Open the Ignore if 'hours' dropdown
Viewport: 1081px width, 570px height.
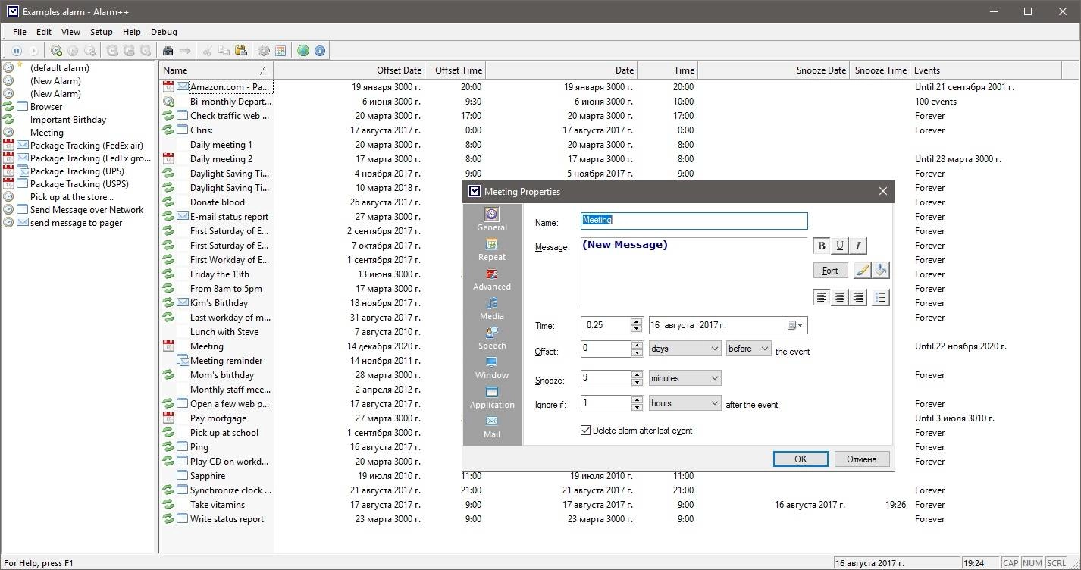(x=685, y=403)
